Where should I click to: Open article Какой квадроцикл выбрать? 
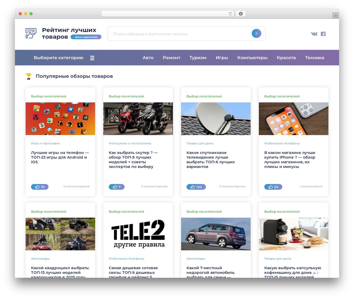click(x=60, y=272)
